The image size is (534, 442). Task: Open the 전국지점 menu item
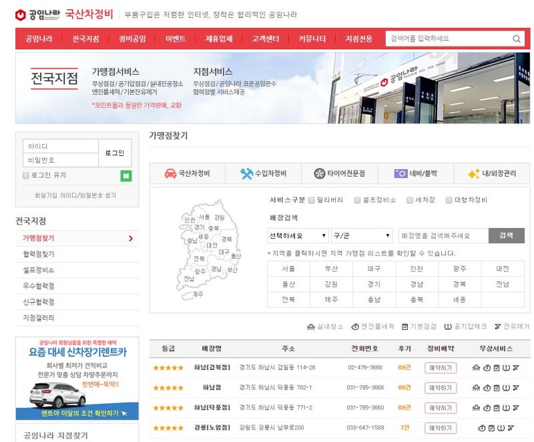[x=85, y=39]
